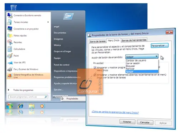Open Dispositivos e impresoras
The width and height of the screenshot is (179, 133).
[66, 71]
